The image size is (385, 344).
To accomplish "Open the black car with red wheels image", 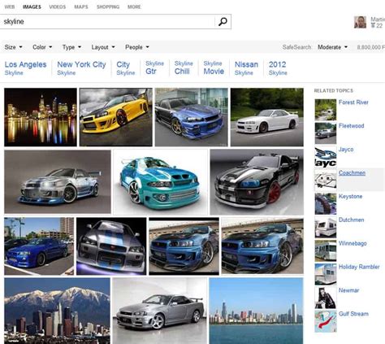I will point(257,182).
